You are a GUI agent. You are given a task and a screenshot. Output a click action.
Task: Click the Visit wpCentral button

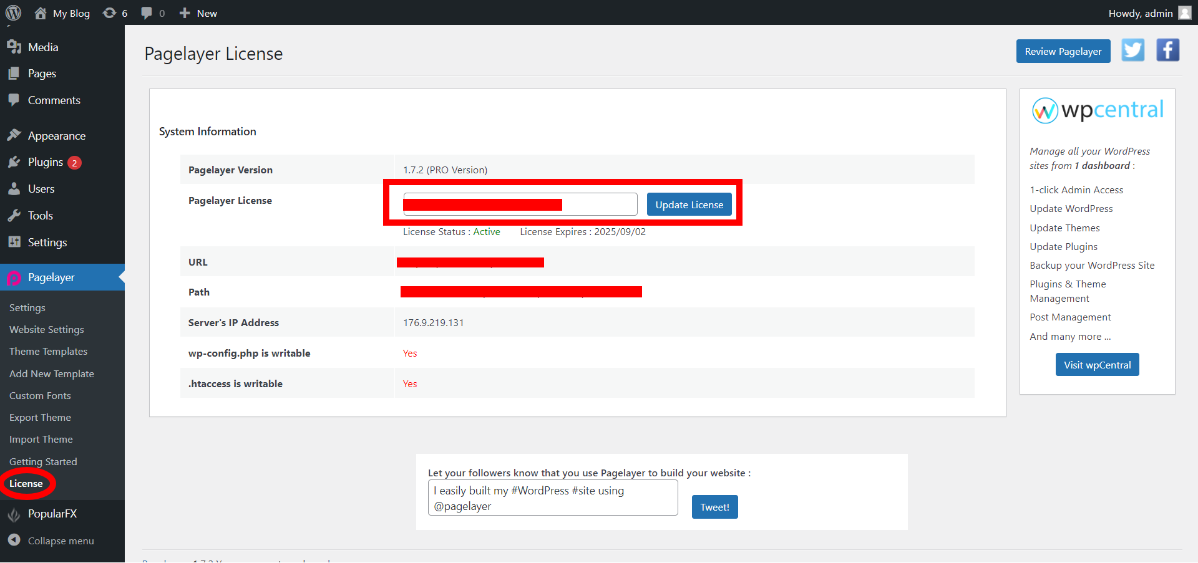click(x=1098, y=365)
